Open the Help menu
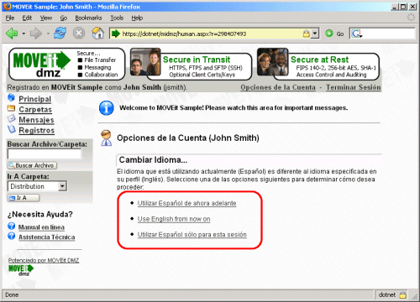 click(x=137, y=18)
